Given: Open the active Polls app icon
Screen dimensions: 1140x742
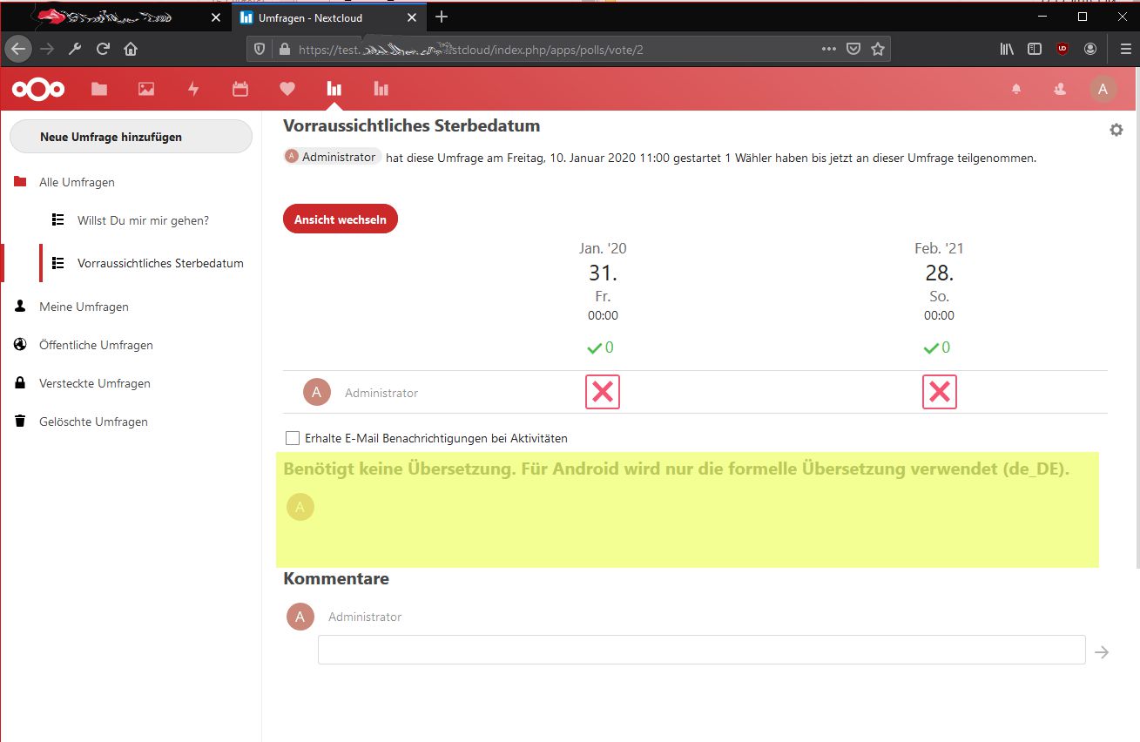Looking at the screenshot, I should coord(334,89).
